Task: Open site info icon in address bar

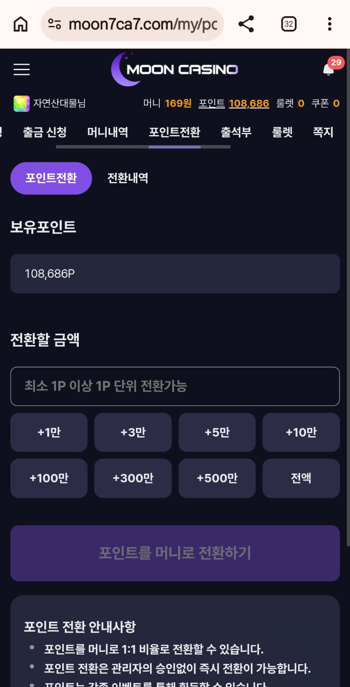Action: (x=55, y=24)
